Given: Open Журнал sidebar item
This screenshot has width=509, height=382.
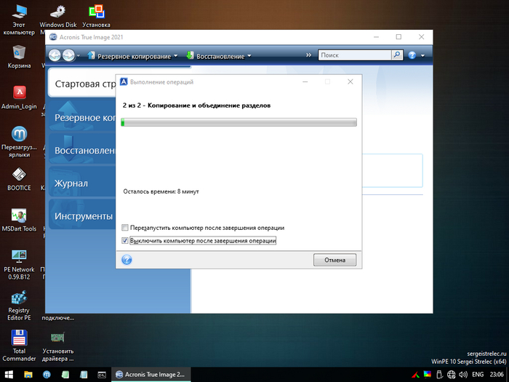Looking at the screenshot, I should pos(82,183).
